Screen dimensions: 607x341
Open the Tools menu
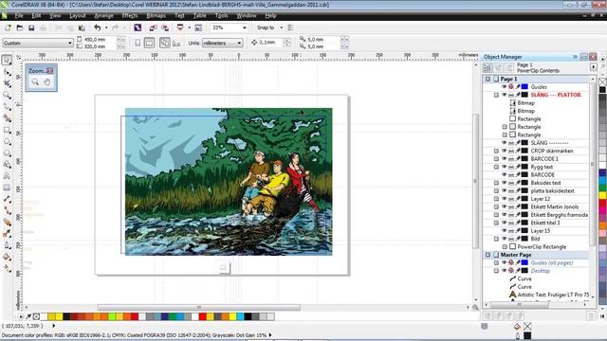(221, 16)
